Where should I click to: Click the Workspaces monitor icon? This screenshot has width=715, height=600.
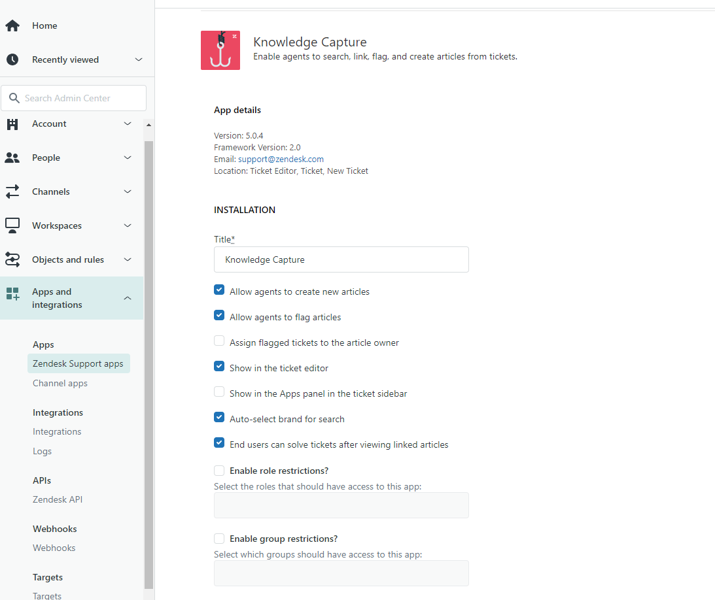pyautogui.click(x=12, y=225)
